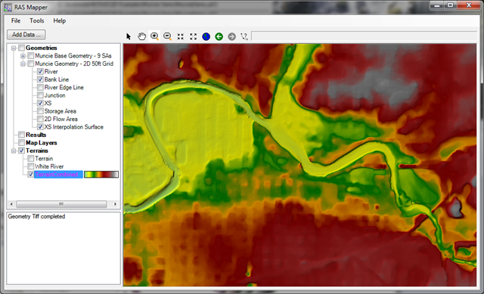Viewport: 484px width, 294px height.
Task: Select the measure distance tool icon
Action: 244,37
